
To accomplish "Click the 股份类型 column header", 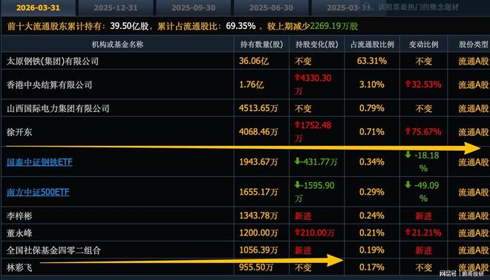I will [473, 44].
